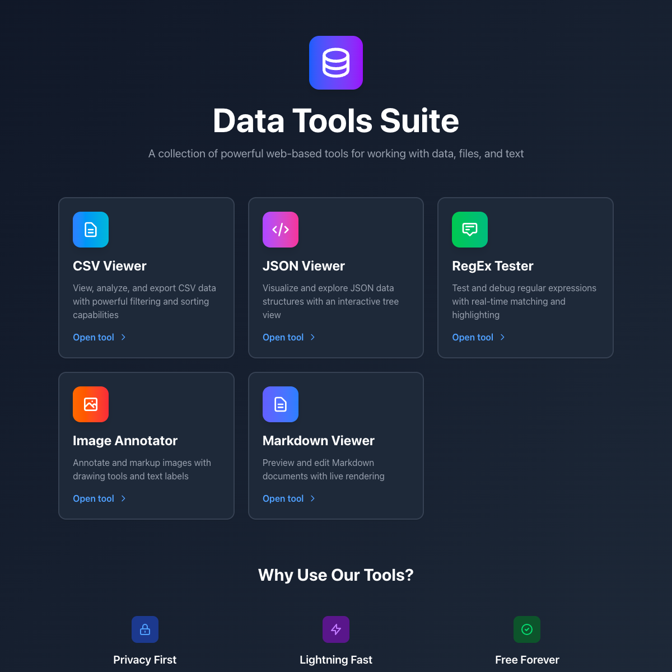Click the Free Forever checkmark icon
Image resolution: width=672 pixels, height=672 pixels.
[x=526, y=629]
